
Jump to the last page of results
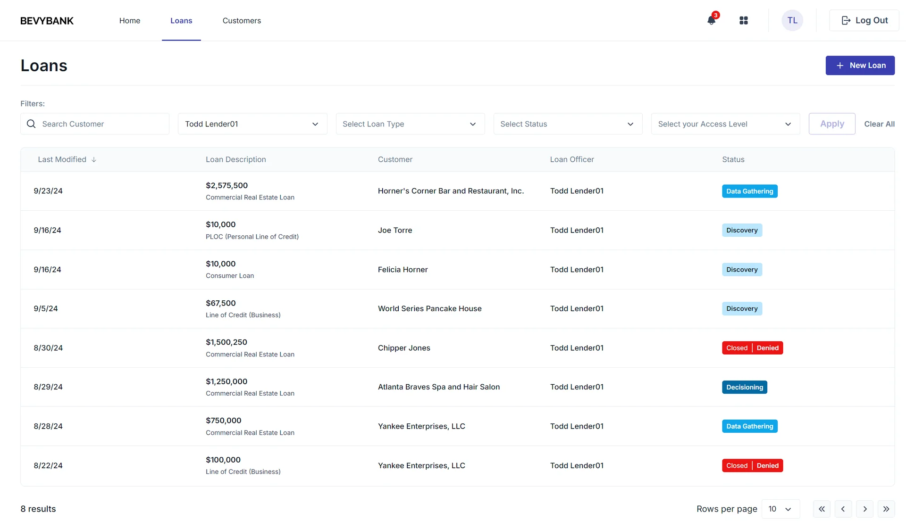point(887,509)
